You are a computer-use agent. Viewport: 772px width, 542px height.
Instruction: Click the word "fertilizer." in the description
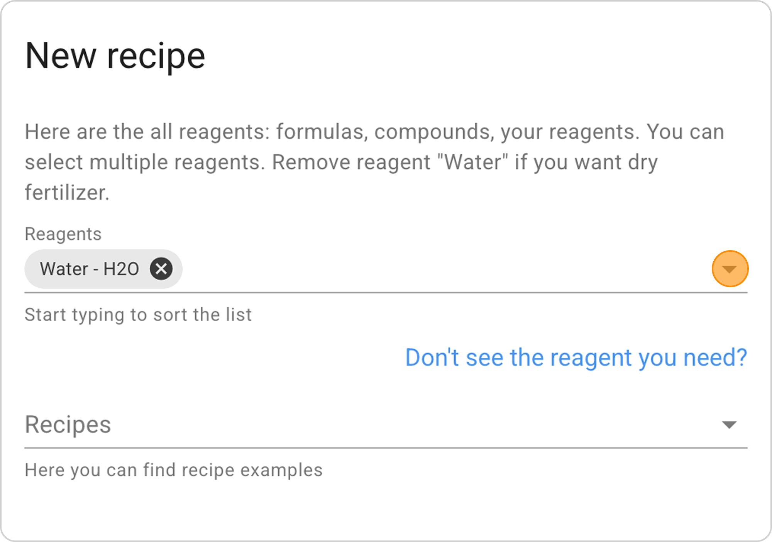pos(67,192)
